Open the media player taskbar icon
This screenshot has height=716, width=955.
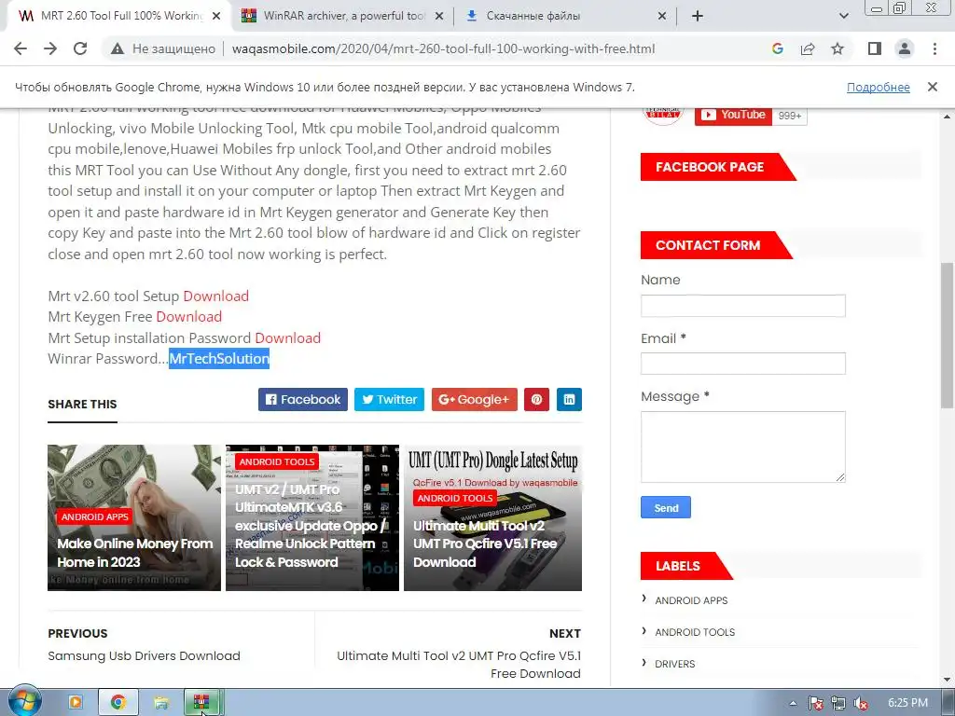tap(76, 703)
